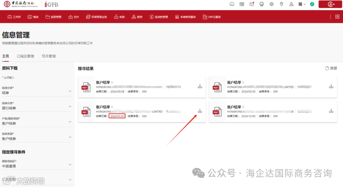Click 选择 button in search results
This screenshot has height=187, width=343.
pyautogui.click(x=331, y=68)
